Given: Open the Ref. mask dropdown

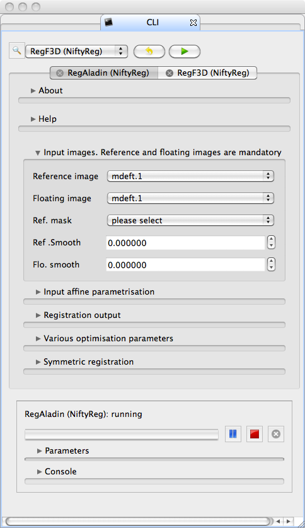Looking at the screenshot, I should click(190, 221).
